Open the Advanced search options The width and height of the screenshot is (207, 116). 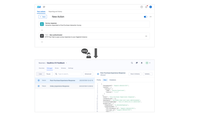(88, 74)
